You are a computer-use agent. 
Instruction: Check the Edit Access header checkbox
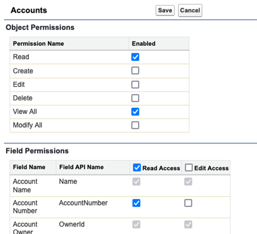189,168
